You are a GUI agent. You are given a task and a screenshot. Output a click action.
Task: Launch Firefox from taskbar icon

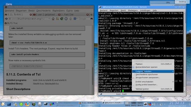[27, 104]
